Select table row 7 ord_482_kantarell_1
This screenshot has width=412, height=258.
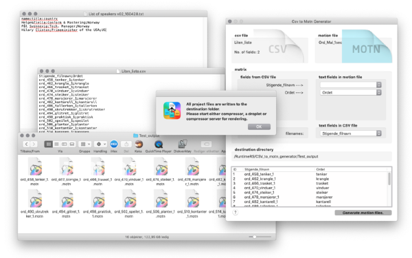coord(310,202)
